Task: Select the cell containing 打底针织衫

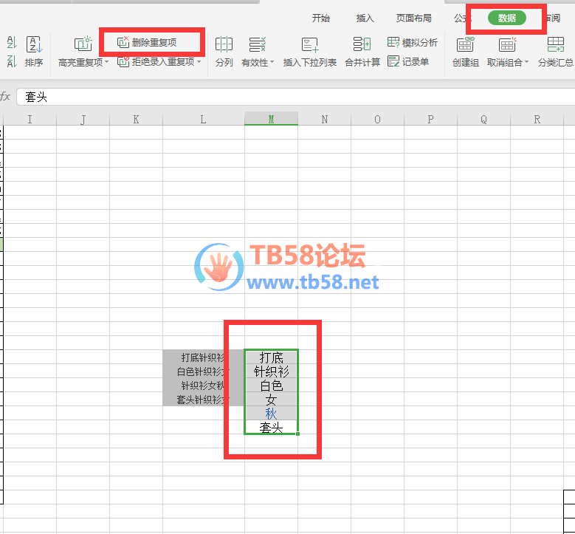Action: tap(203, 357)
